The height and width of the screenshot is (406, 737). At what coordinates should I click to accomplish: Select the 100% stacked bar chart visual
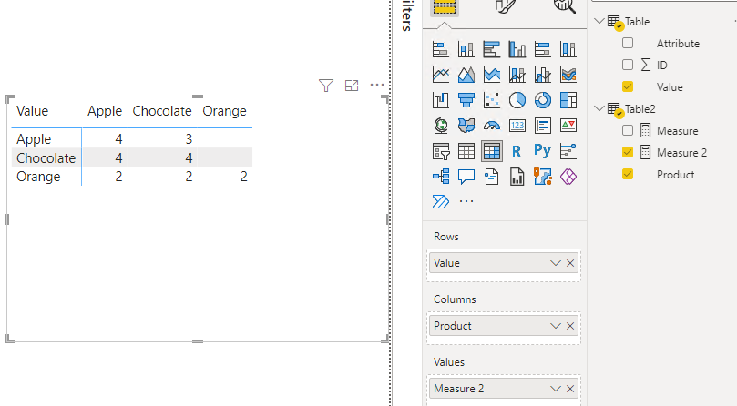(x=542, y=49)
